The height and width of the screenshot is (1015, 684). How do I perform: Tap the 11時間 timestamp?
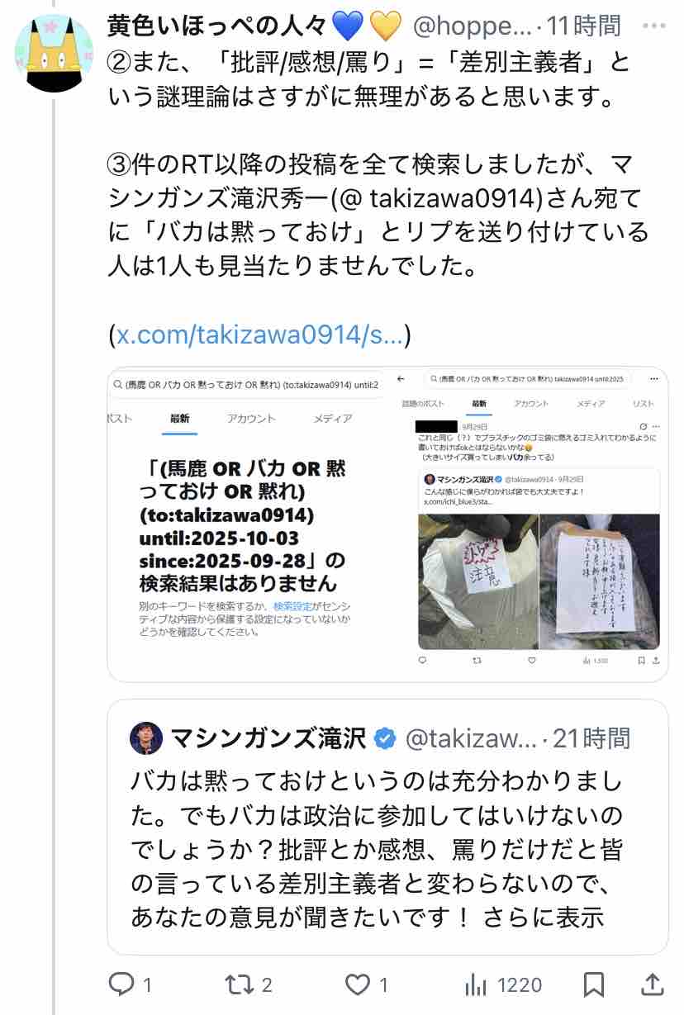[583, 26]
